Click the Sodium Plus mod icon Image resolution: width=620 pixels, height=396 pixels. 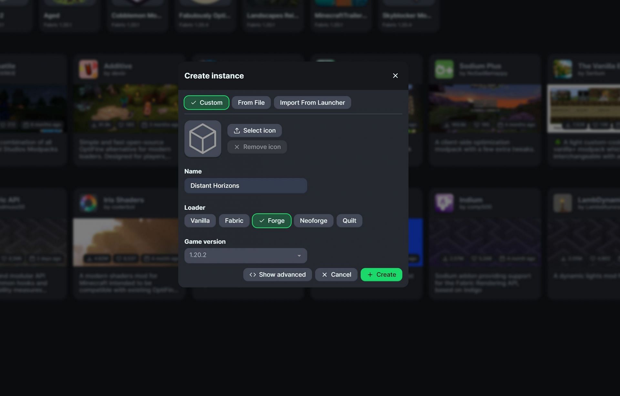(x=444, y=69)
